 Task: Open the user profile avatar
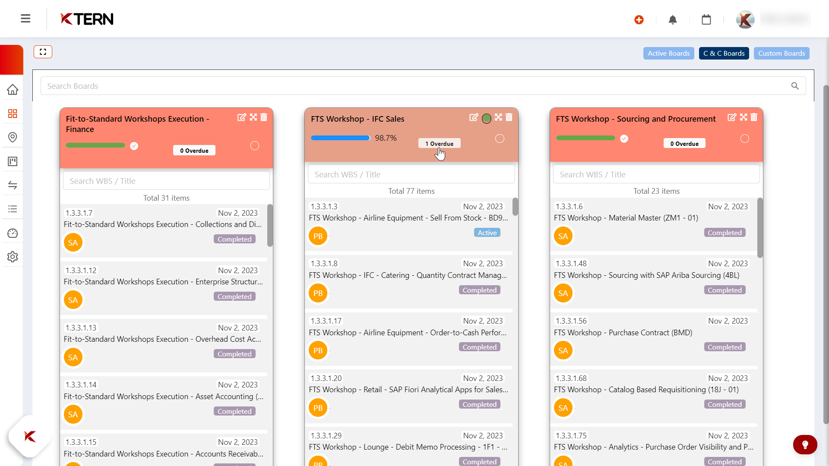click(745, 19)
